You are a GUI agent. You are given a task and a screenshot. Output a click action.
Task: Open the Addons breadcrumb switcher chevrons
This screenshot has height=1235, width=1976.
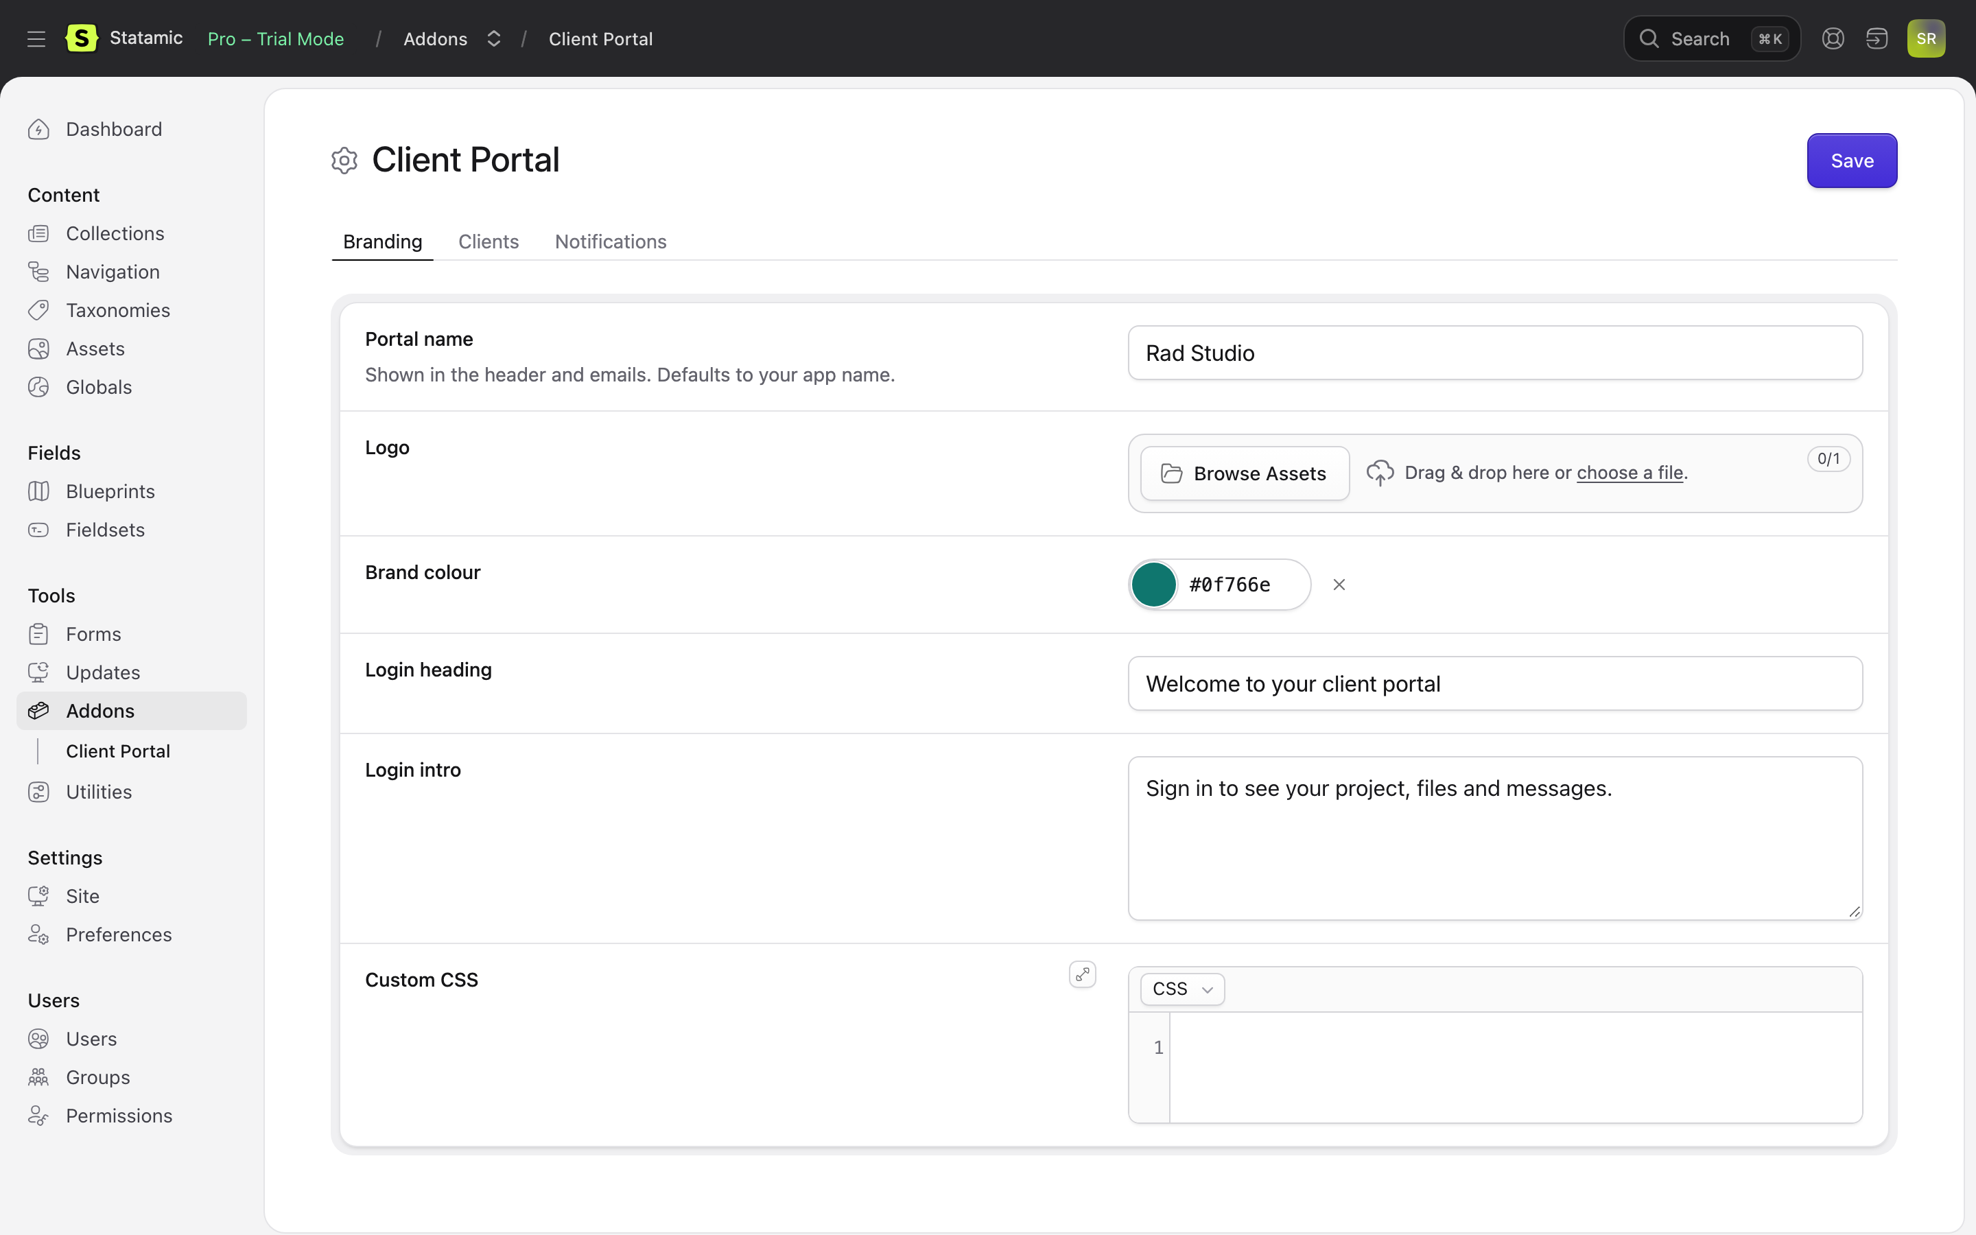click(493, 38)
